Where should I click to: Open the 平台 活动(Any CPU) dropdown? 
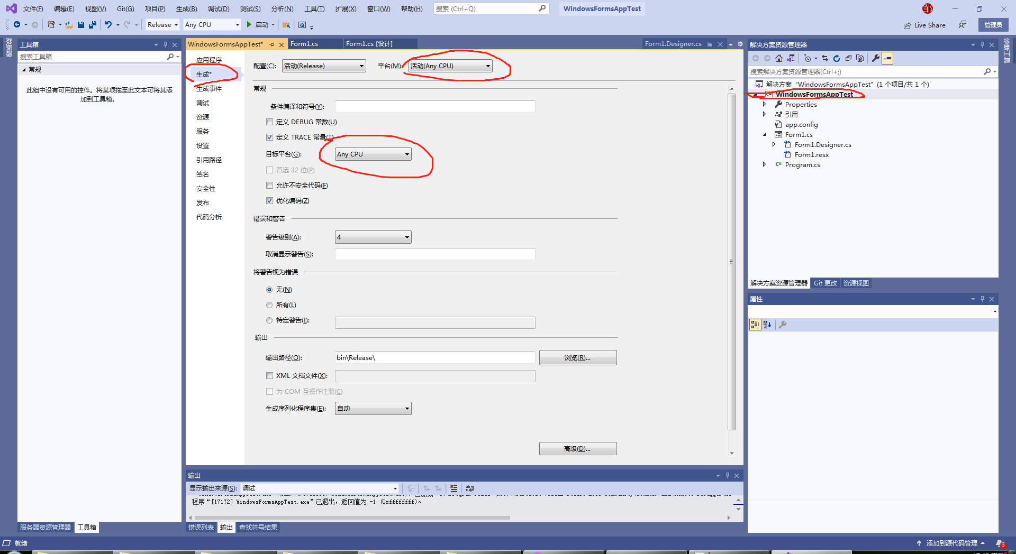point(450,66)
